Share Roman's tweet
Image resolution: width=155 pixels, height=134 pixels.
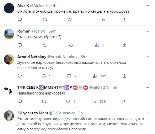[x=125, y=45]
